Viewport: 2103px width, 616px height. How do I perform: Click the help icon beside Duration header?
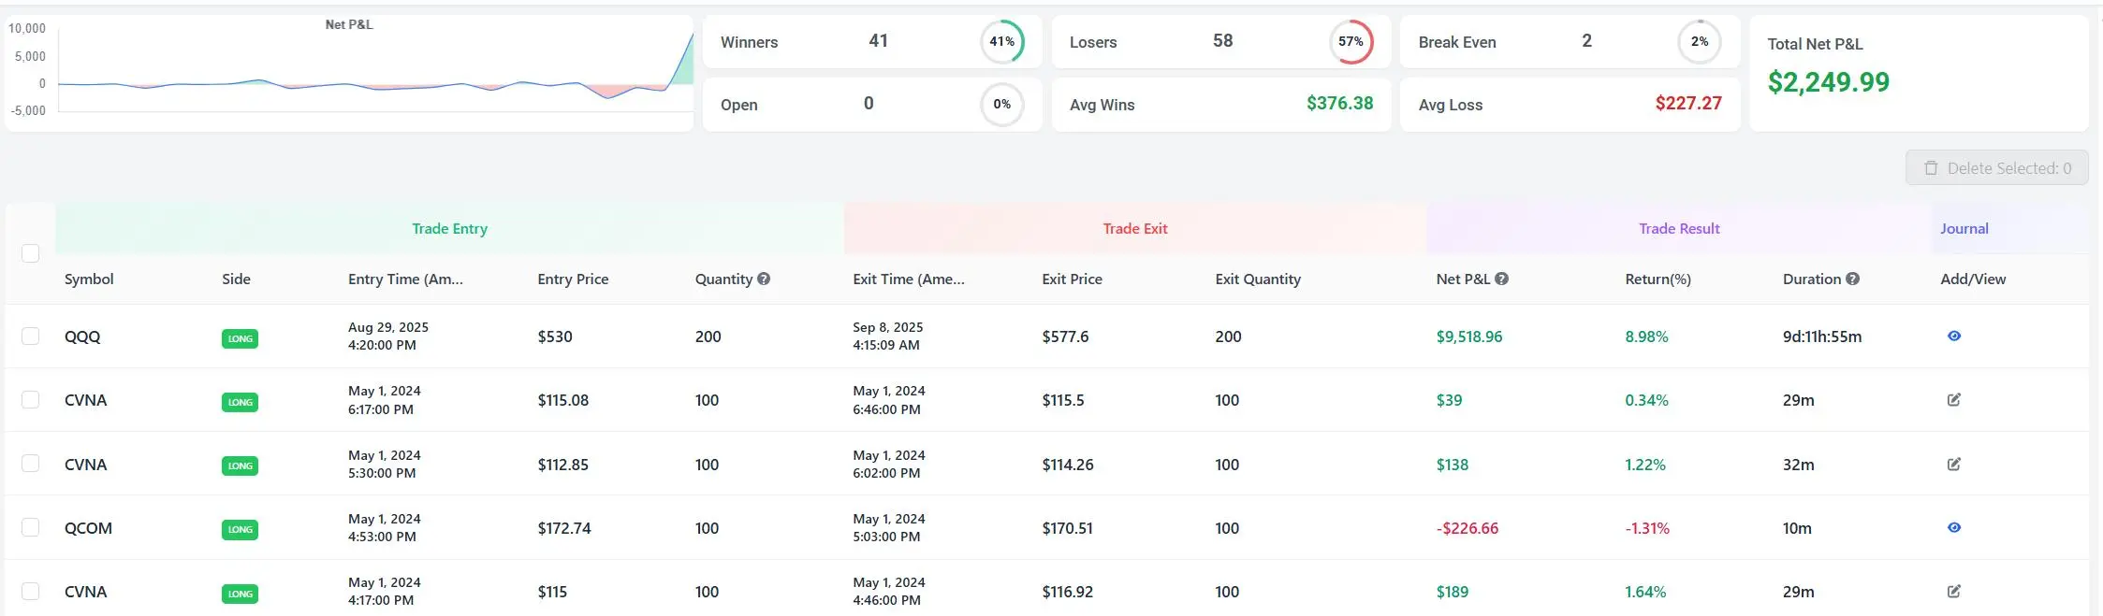[1854, 279]
